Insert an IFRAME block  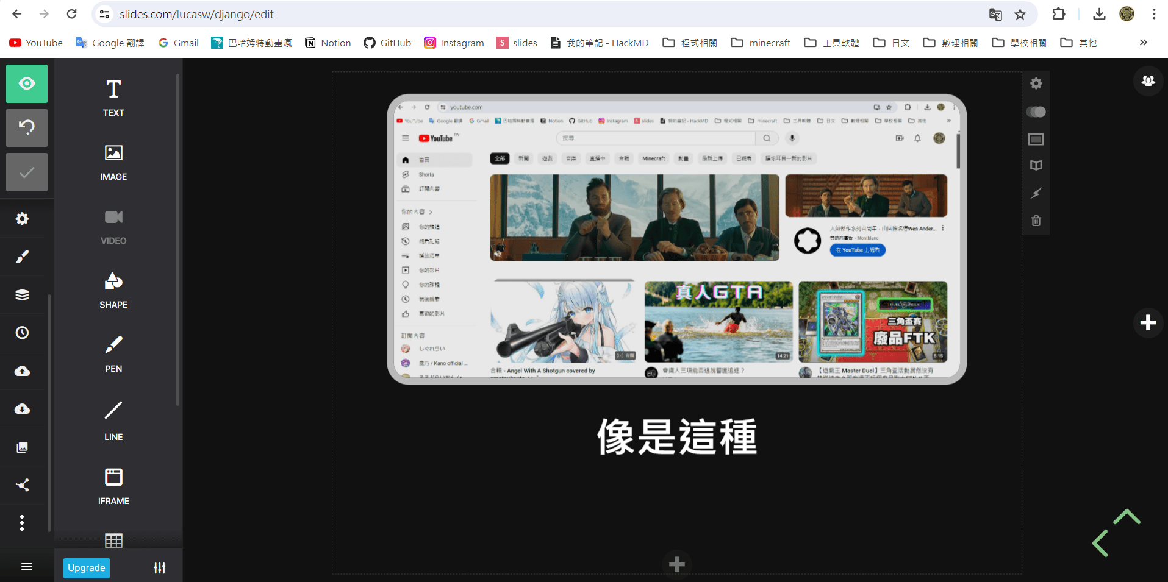pos(113,486)
